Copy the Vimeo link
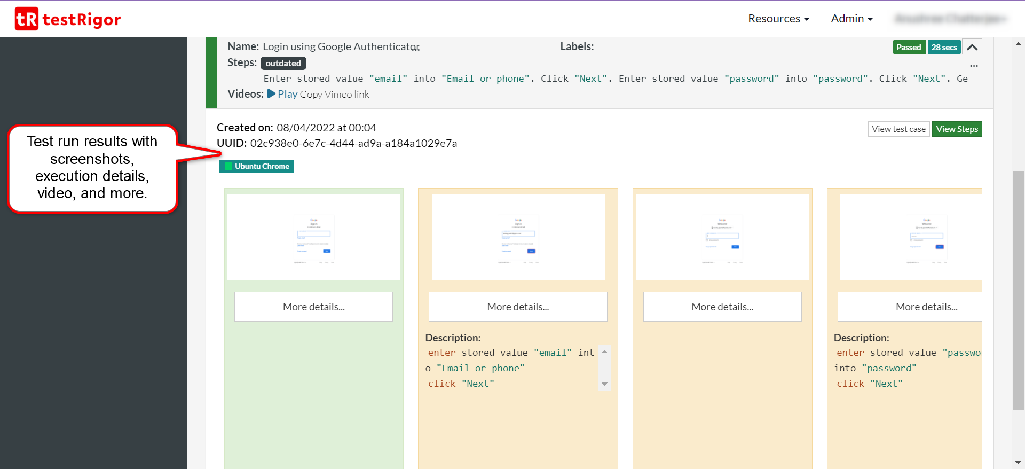 [334, 95]
